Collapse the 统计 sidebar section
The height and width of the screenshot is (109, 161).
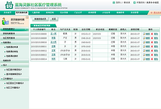[2, 65]
